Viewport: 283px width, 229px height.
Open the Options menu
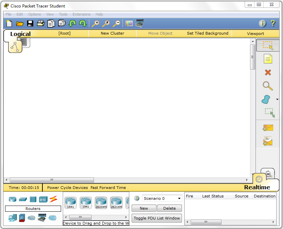coord(35,14)
